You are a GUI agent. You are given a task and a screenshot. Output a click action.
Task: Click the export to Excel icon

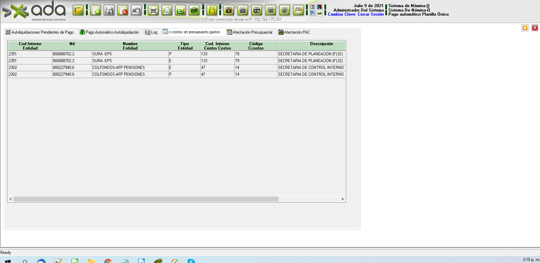tap(181, 11)
